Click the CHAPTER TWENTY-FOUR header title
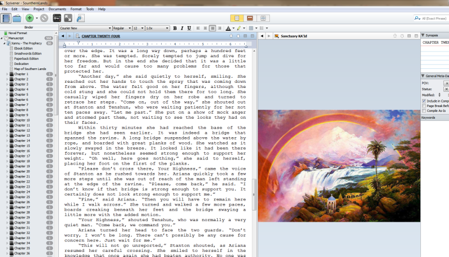 coord(101,36)
